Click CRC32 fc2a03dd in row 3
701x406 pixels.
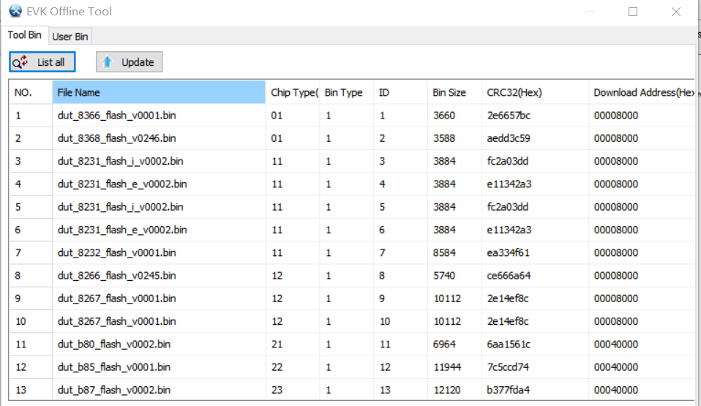[x=507, y=161]
